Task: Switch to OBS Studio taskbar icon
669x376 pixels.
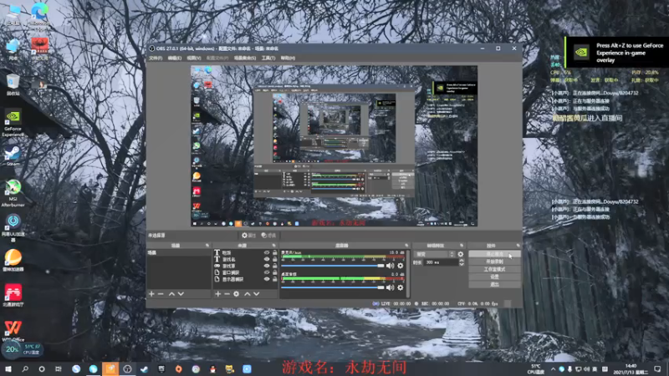Action: pos(127,368)
